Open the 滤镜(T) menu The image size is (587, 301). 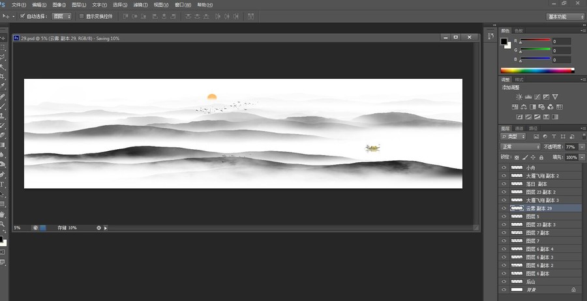[x=140, y=5]
